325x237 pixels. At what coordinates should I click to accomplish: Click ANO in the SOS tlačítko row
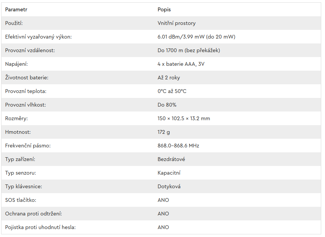(x=163, y=200)
